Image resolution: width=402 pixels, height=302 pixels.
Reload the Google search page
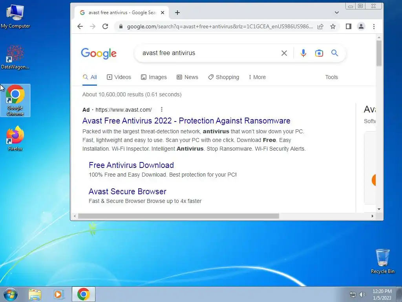(x=105, y=26)
